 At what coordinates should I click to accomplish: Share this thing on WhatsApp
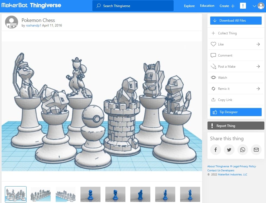pyautogui.click(x=243, y=150)
